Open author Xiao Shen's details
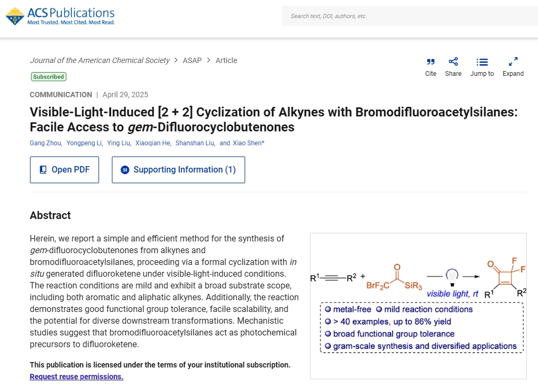 248,143
